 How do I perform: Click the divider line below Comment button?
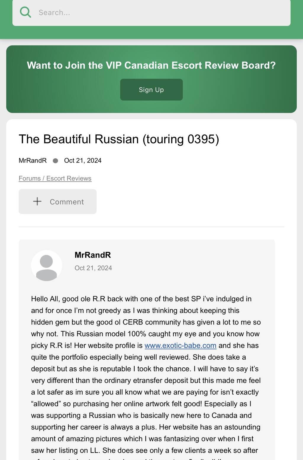tap(151, 227)
